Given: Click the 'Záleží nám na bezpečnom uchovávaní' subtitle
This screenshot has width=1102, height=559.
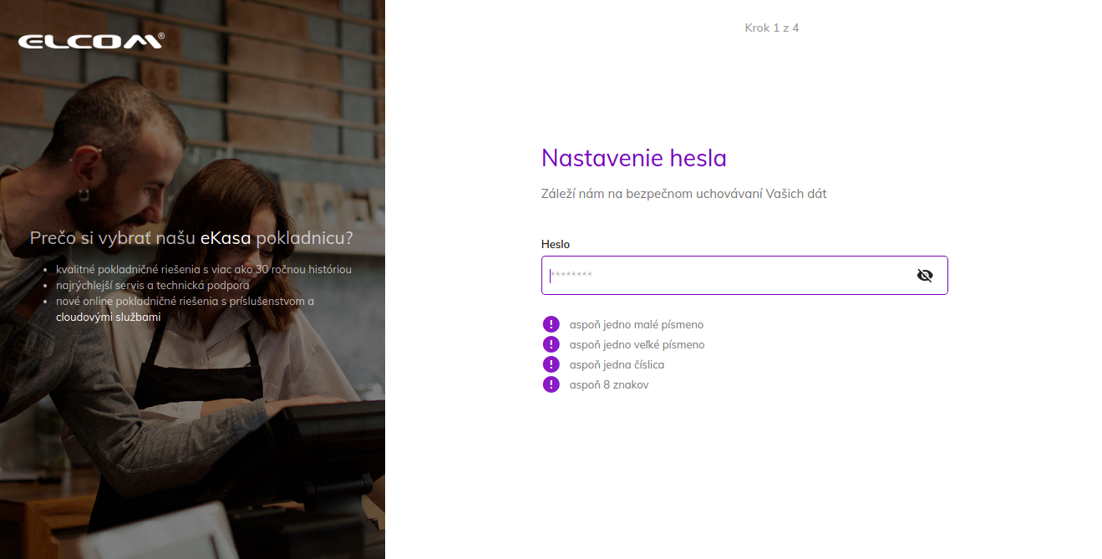Looking at the screenshot, I should pos(684,194).
